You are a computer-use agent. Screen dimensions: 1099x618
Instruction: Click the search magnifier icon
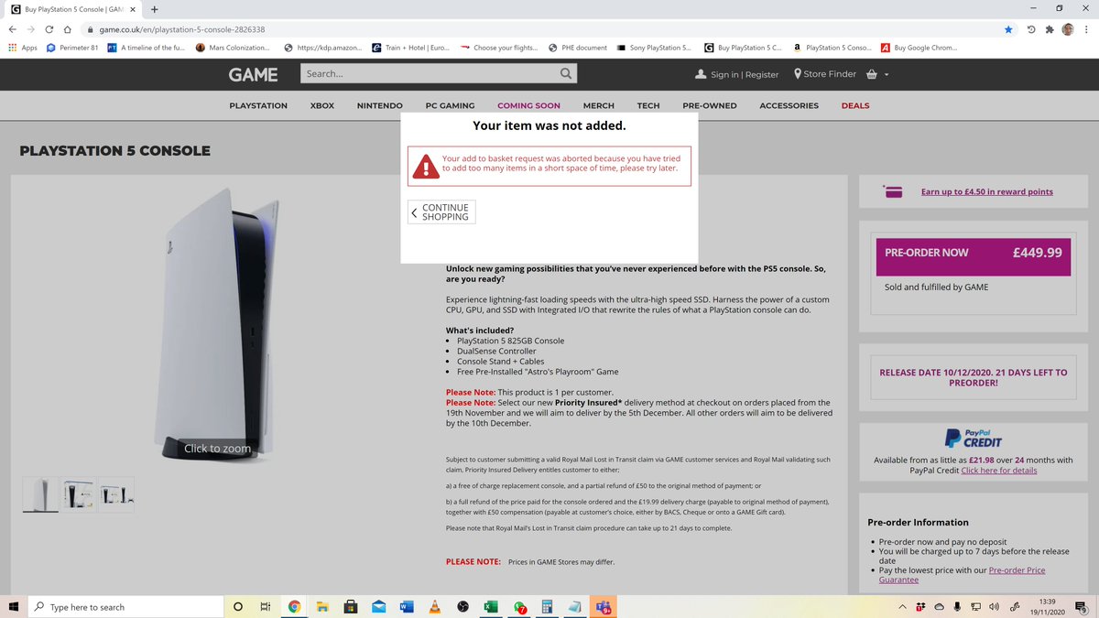pos(567,73)
